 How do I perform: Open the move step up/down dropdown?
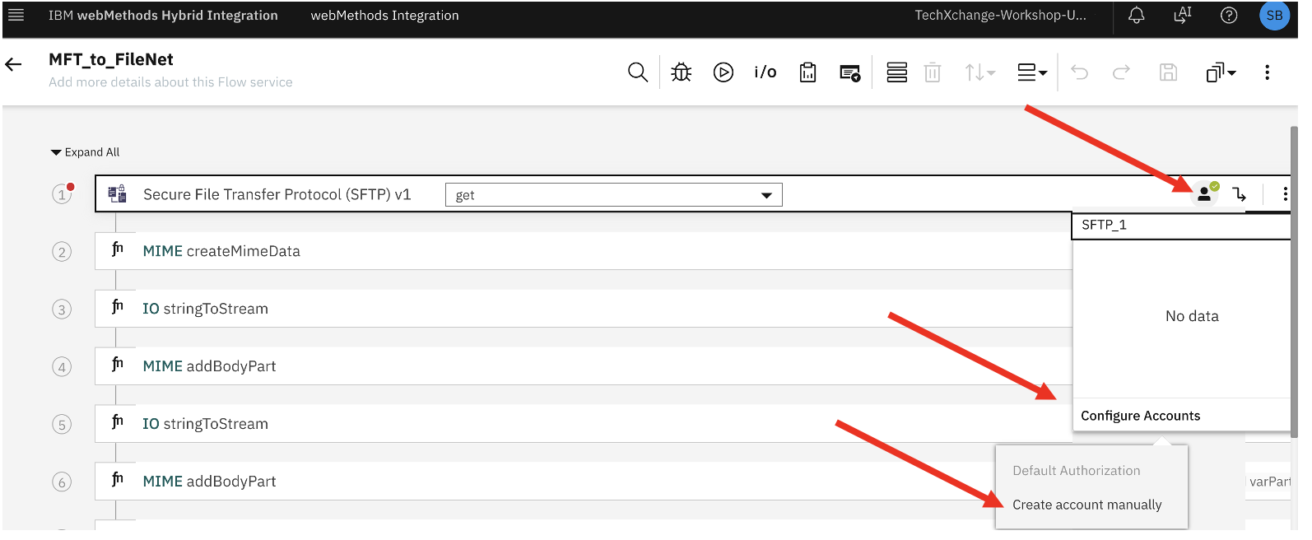979,72
